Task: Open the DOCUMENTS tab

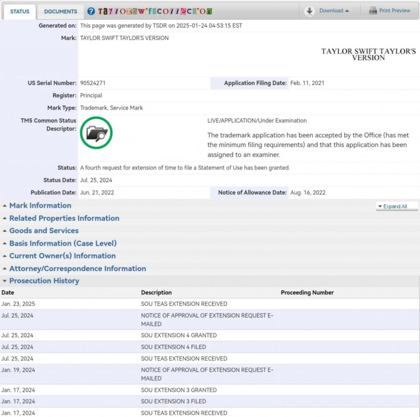Action: click(x=61, y=11)
